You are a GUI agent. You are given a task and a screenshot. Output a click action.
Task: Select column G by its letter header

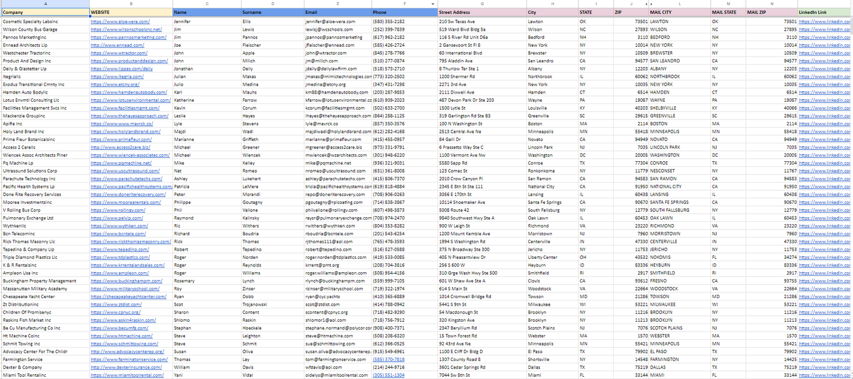tap(482, 4)
